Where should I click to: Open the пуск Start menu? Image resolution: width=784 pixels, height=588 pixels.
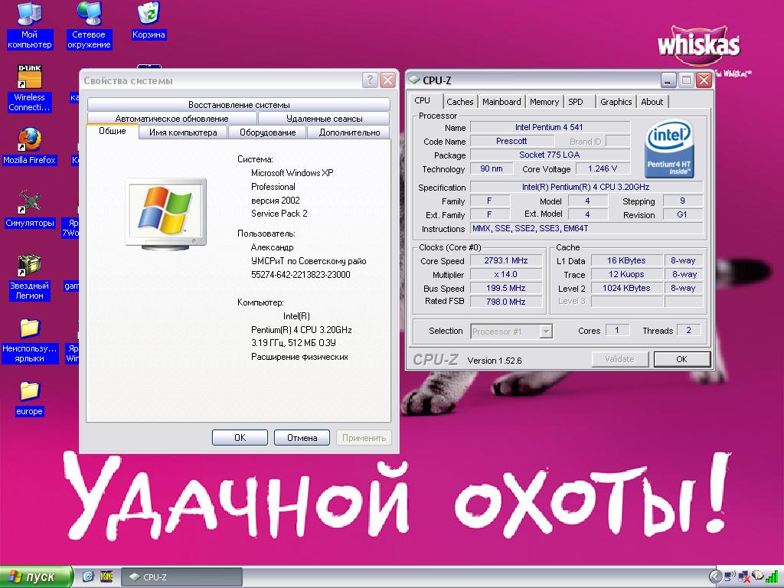tap(36, 577)
